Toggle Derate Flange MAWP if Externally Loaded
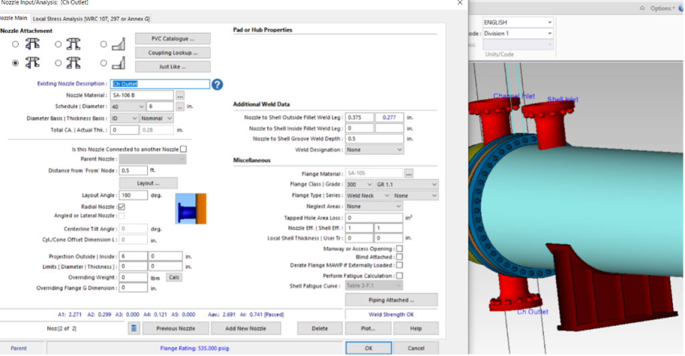Viewport: 685px width, 356px height. [x=399, y=265]
